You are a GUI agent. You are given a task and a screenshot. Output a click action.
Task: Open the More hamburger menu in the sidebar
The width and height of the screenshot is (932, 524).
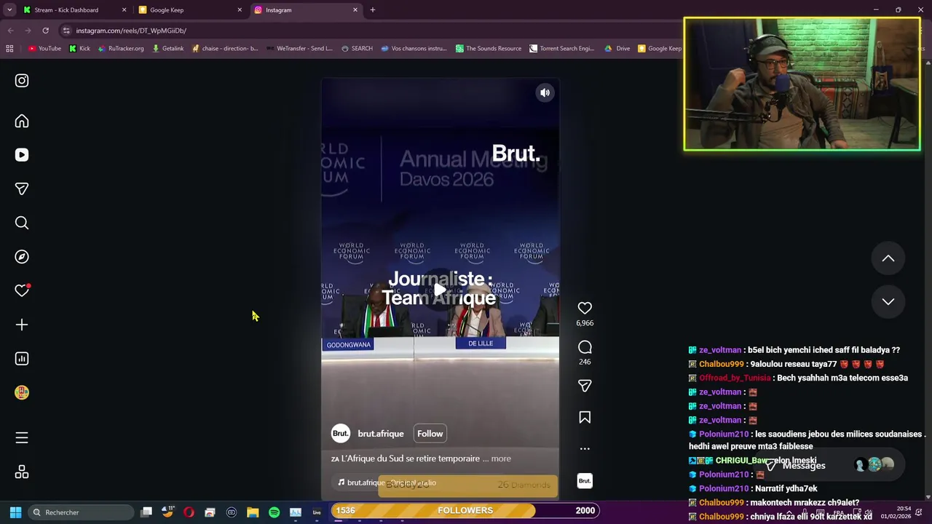[x=22, y=437]
